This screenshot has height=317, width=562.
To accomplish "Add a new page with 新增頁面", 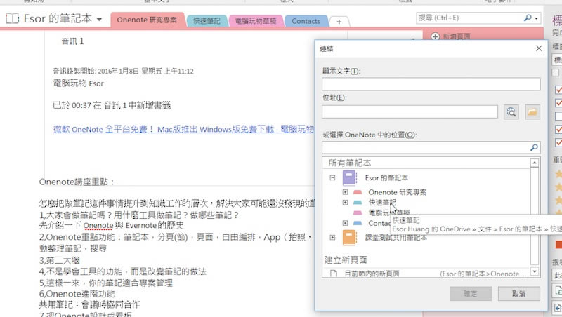I will [451, 36].
